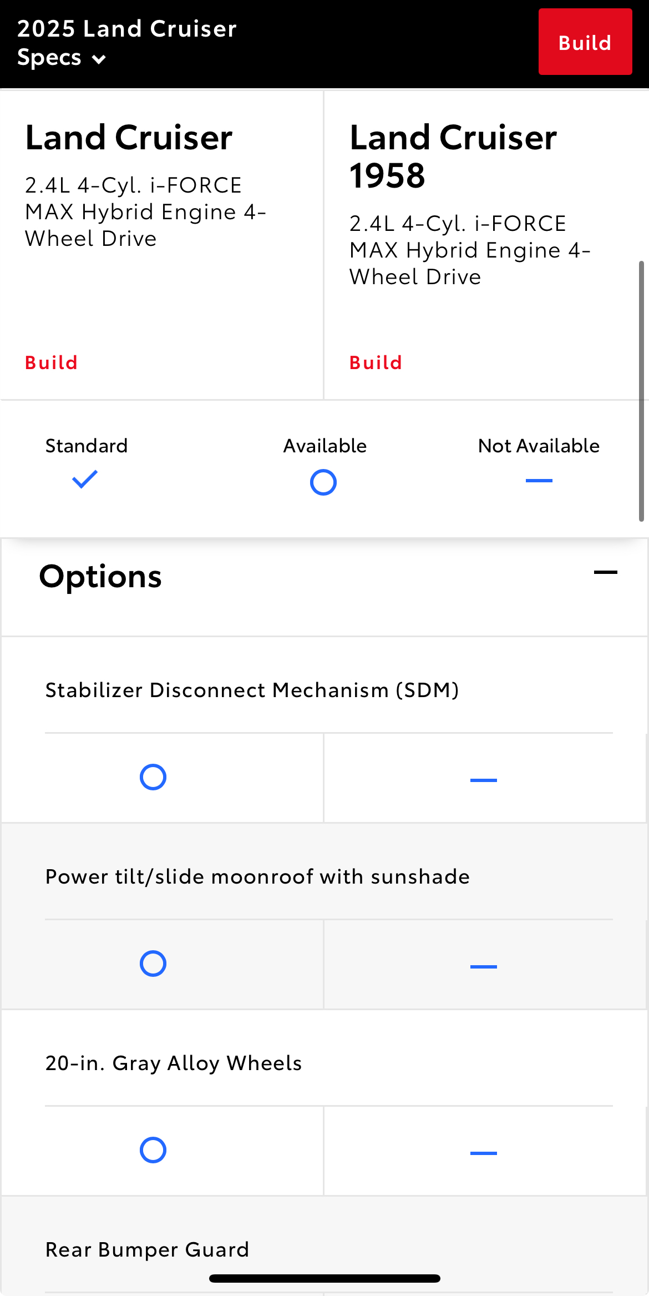This screenshot has height=1296, width=649.
Task: Click Build link under Land Cruiser 1958
Action: 376,362
